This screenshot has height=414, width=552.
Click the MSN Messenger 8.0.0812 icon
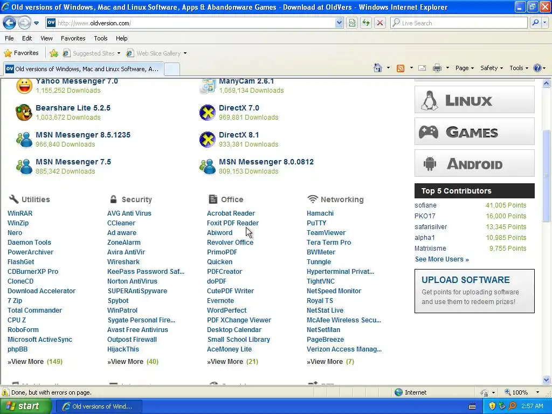point(208,167)
